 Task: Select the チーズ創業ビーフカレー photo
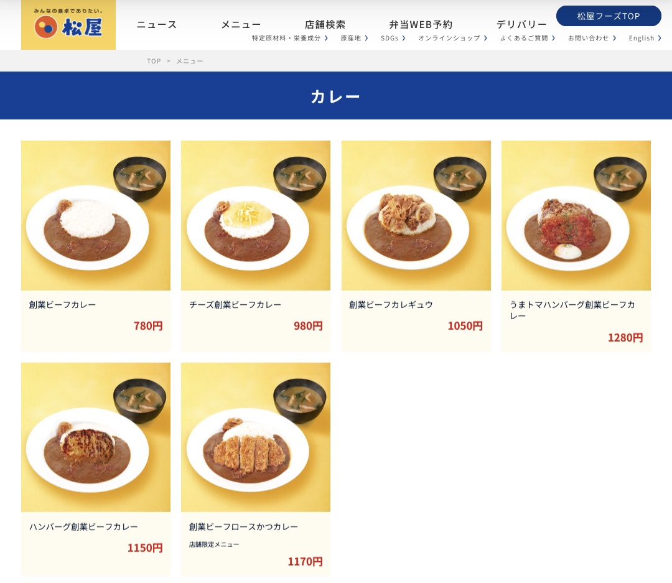(x=256, y=216)
